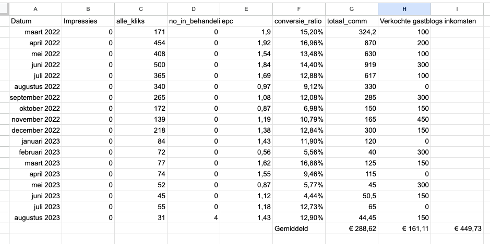Click the augustus 2023 date cell
490x244 pixels.
point(35,217)
